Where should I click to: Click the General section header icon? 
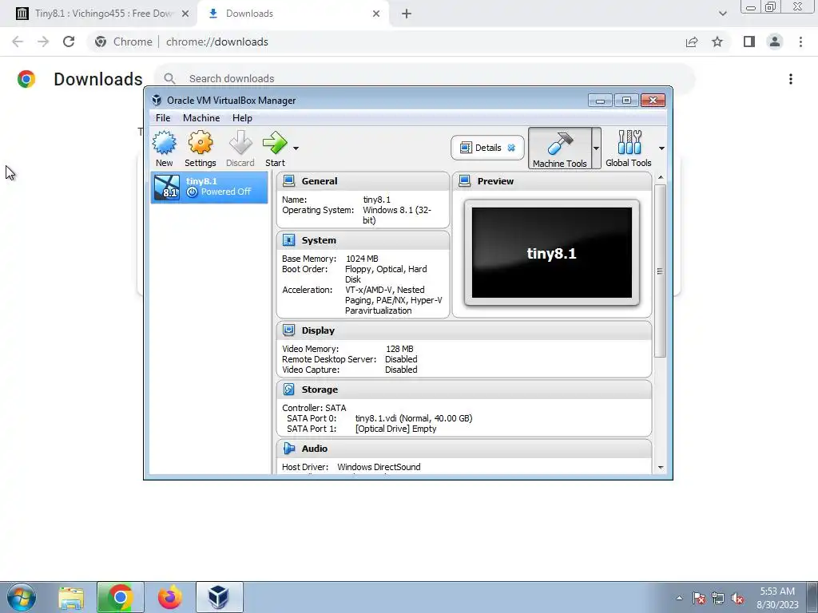point(288,181)
